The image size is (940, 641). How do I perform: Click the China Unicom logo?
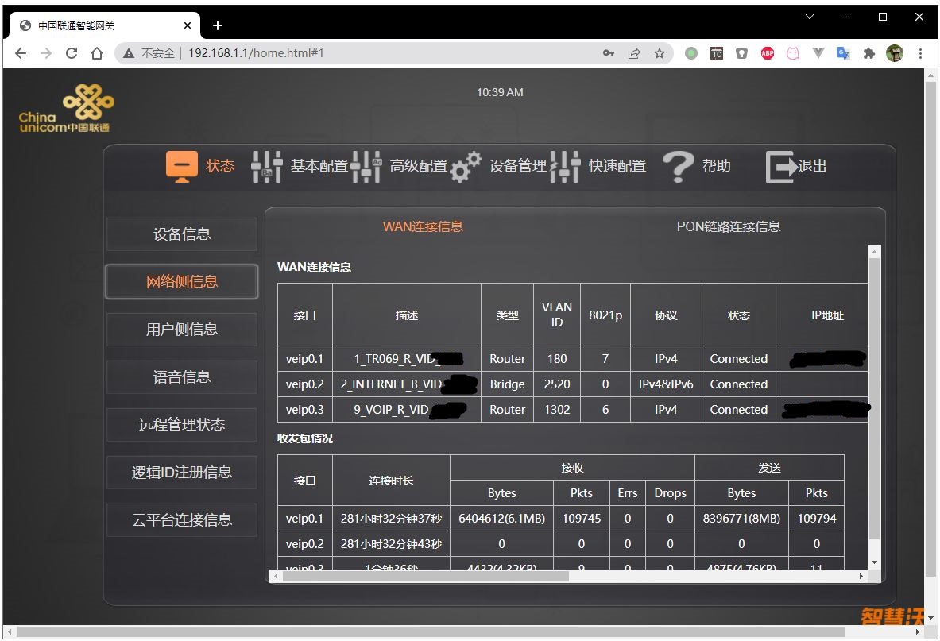pos(66,110)
